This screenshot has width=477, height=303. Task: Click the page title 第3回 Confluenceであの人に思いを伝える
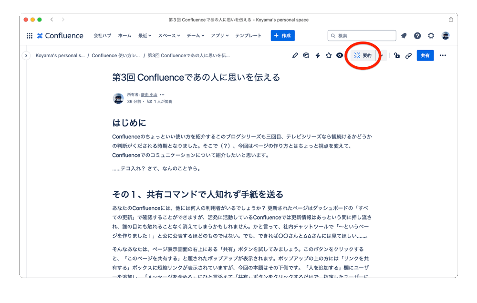tap(196, 77)
